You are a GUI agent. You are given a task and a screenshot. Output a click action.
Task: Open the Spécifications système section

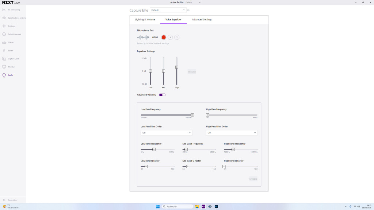[14, 18]
